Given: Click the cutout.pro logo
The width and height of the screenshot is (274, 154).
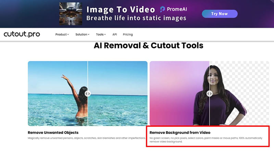Looking at the screenshot, I should point(22,34).
